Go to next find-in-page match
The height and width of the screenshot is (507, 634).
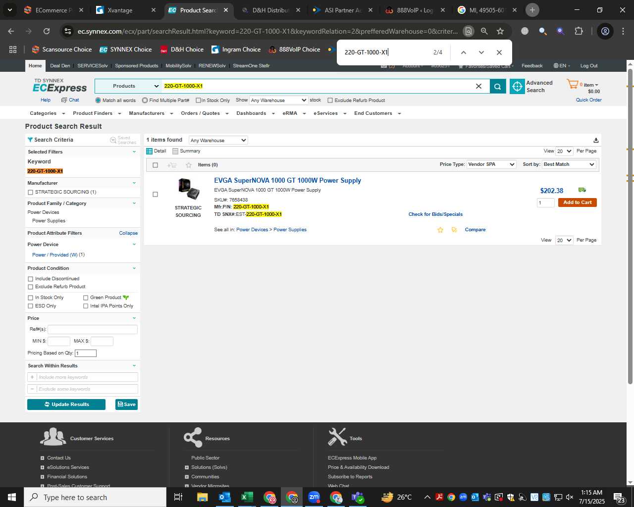(481, 52)
